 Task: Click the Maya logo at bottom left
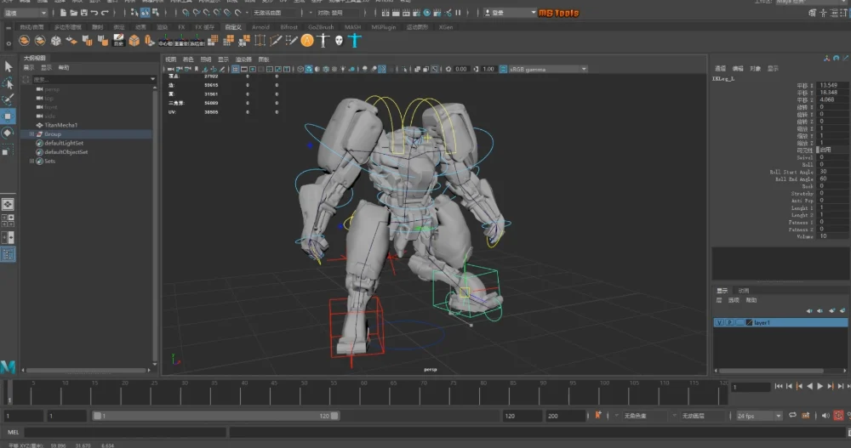click(x=9, y=366)
